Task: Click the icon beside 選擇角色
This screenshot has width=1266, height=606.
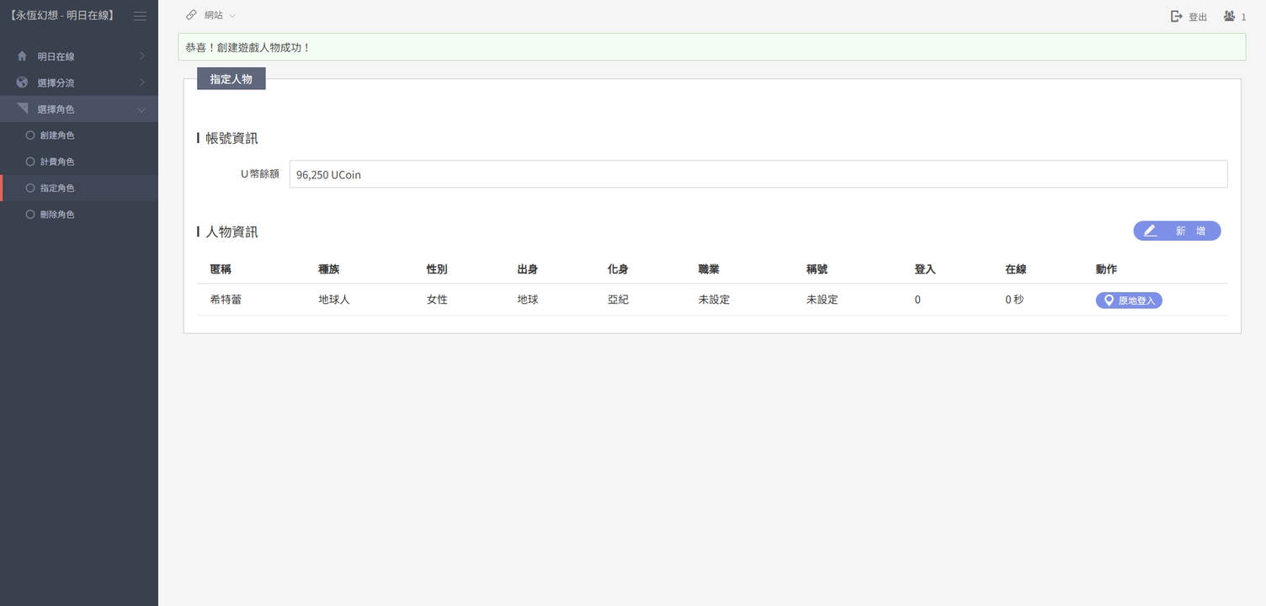Action: (x=22, y=109)
